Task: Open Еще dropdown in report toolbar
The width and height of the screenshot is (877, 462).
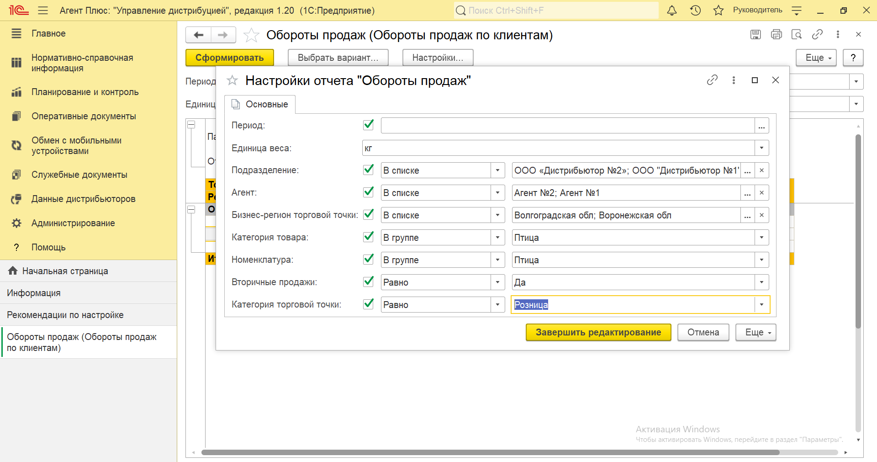Action: point(816,58)
